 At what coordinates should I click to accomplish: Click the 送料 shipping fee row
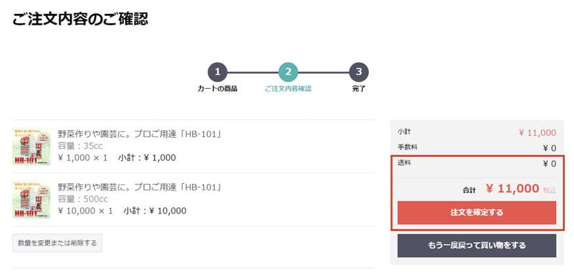click(477, 163)
